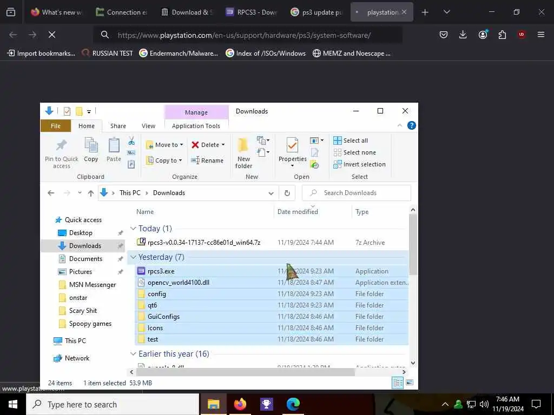
Task: Click Invert selection in ribbon
Action: 360,164
